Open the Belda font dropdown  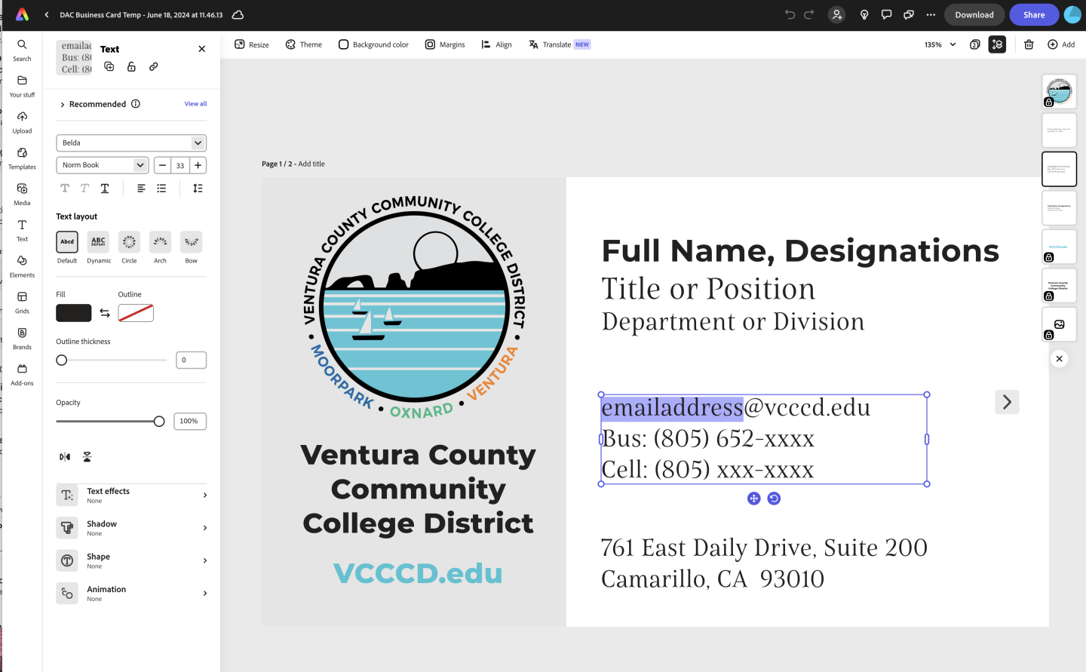130,143
